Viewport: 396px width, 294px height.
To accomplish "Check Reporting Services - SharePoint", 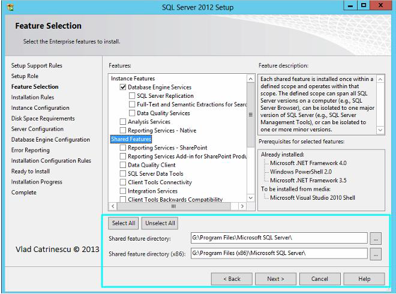I will [123, 148].
